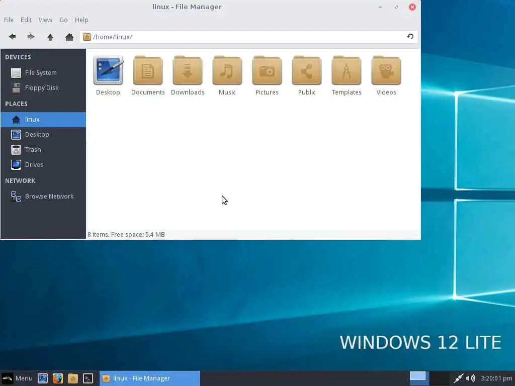Reload the folder using refresh icon
Viewport: 515px width, 386px height.
(410, 36)
